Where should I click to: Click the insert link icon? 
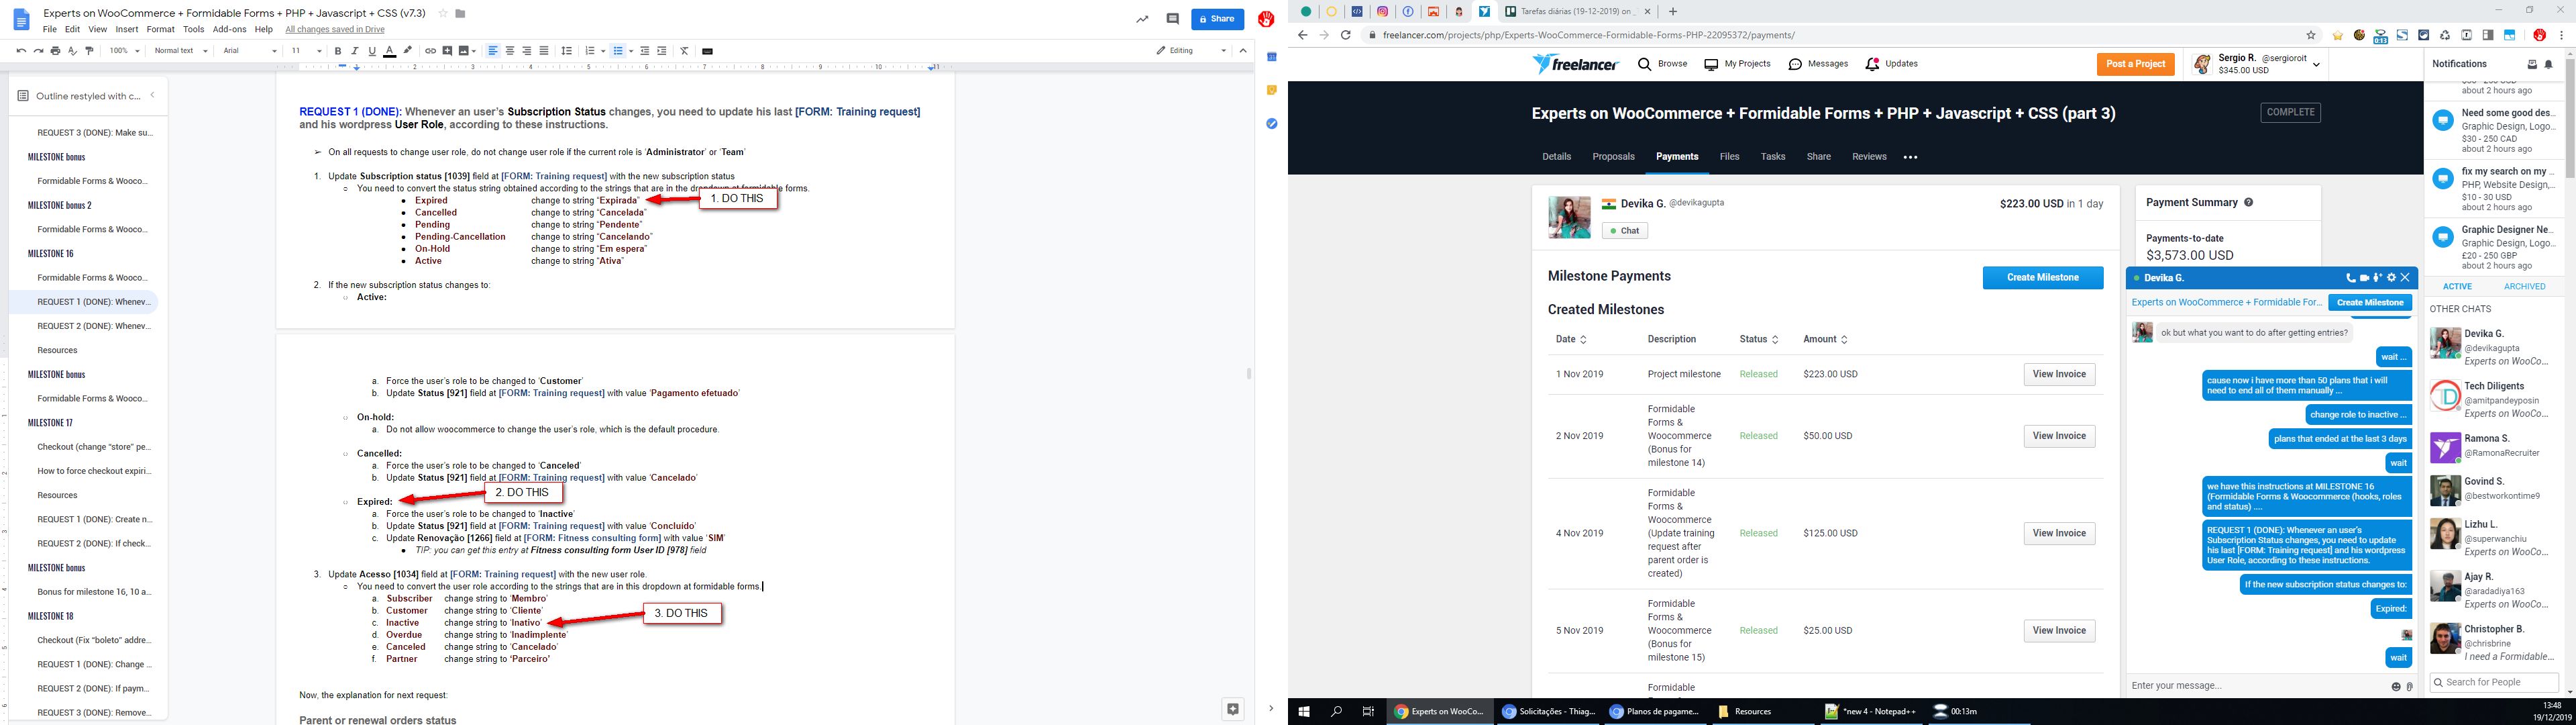click(430, 51)
